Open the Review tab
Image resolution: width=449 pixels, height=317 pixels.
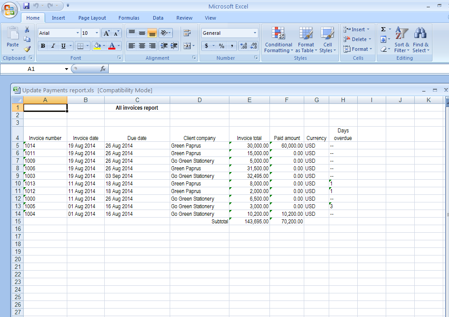coord(184,18)
